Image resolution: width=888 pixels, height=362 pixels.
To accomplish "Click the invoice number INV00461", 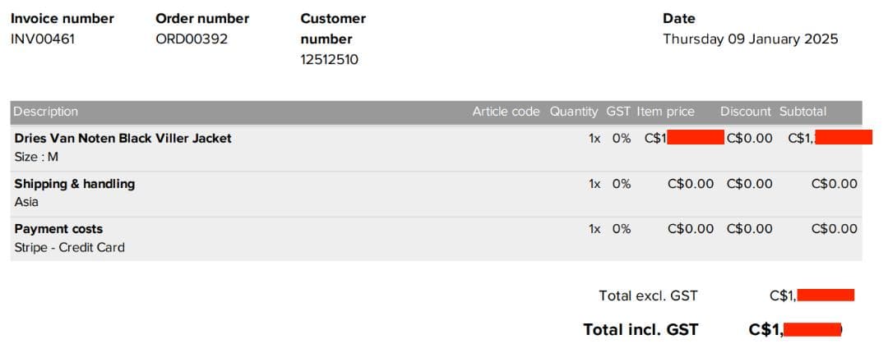I will tap(43, 39).
